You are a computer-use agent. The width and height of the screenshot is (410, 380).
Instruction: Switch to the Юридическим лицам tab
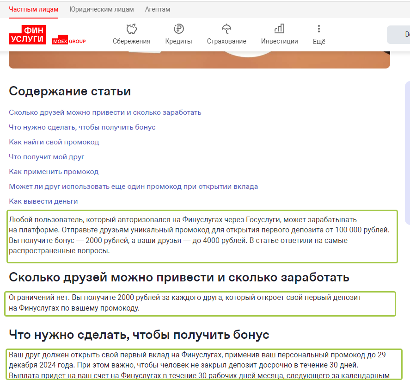tap(102, 9)
